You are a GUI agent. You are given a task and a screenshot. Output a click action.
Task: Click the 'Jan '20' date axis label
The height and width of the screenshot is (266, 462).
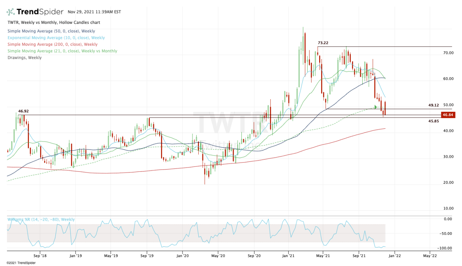pyautogui.click(x=182, y=255)
